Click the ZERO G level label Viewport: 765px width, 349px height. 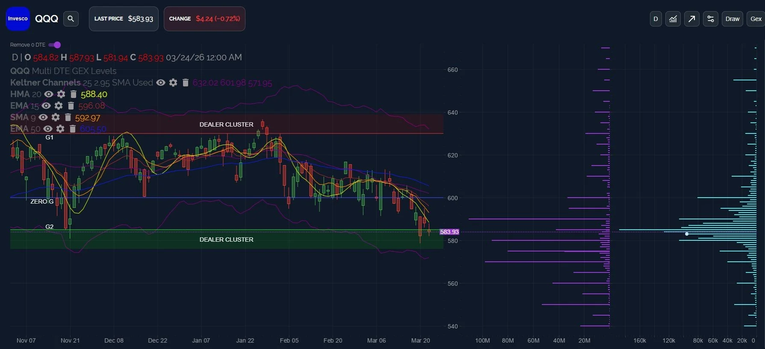42,201
